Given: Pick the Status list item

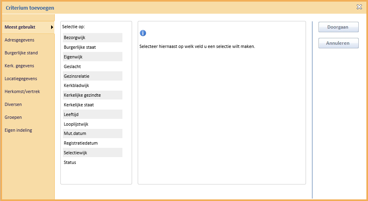Looking at the screenshot, I should pos(93,162).
